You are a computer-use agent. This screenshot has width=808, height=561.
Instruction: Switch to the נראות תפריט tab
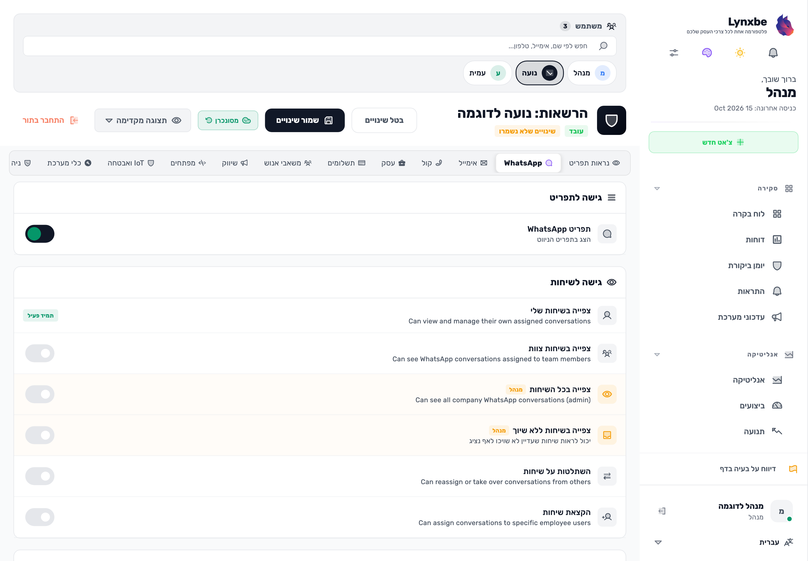coord(594,163)
